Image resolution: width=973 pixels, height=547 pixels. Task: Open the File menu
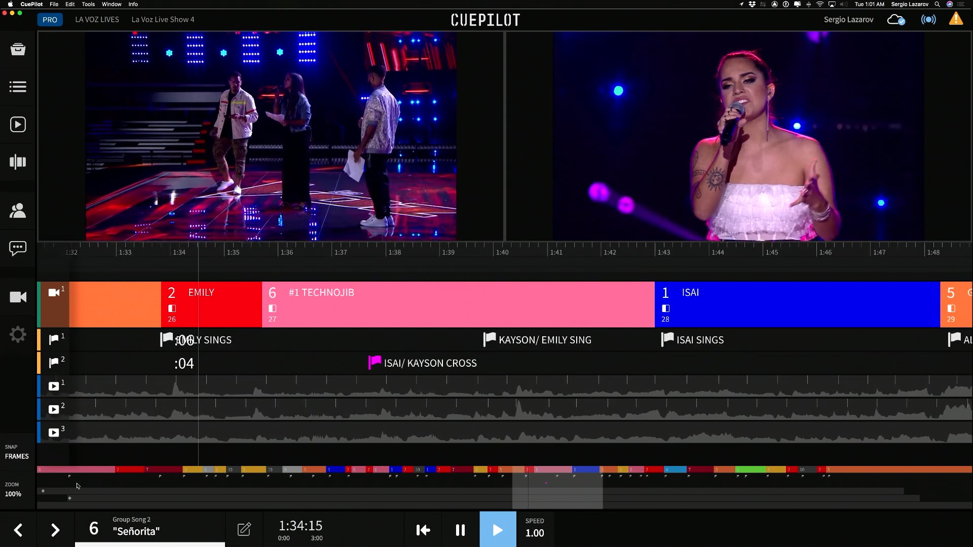[x=54, y=4]
